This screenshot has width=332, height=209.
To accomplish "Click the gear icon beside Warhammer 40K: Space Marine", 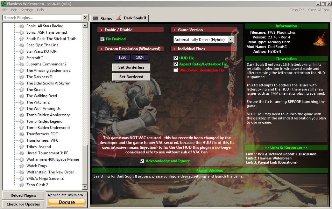I will pos(22,159).
